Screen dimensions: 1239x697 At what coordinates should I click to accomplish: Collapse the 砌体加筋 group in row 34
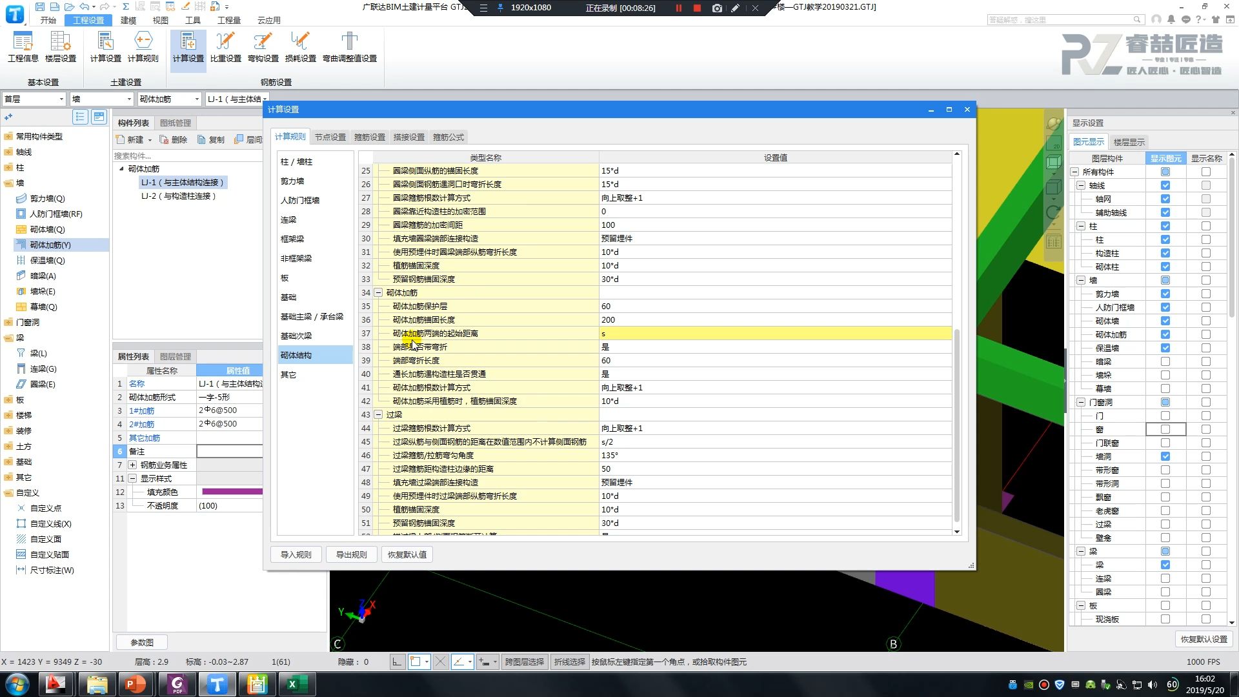click(x=379, y=292)
